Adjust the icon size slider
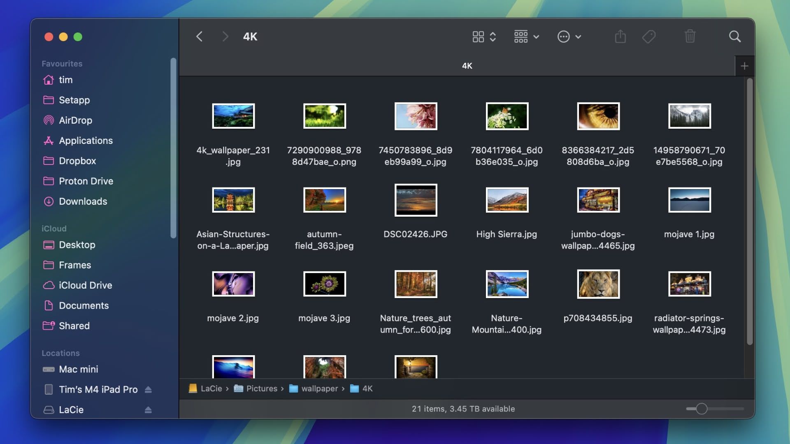This screenshot has height=444, width=790. pyautogui.click(x=702, y=409)
